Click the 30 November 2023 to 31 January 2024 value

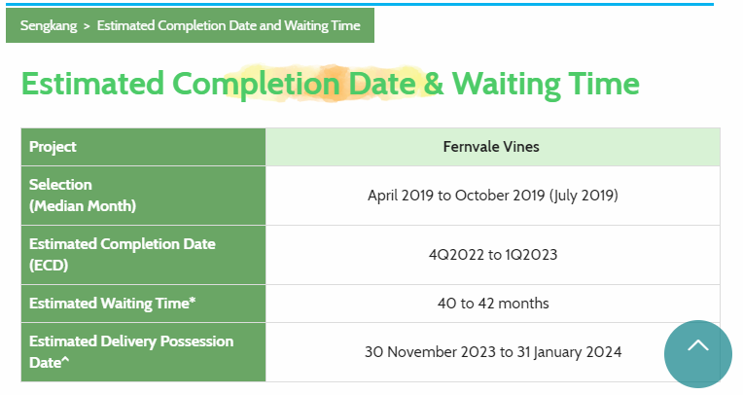point(492,352)
